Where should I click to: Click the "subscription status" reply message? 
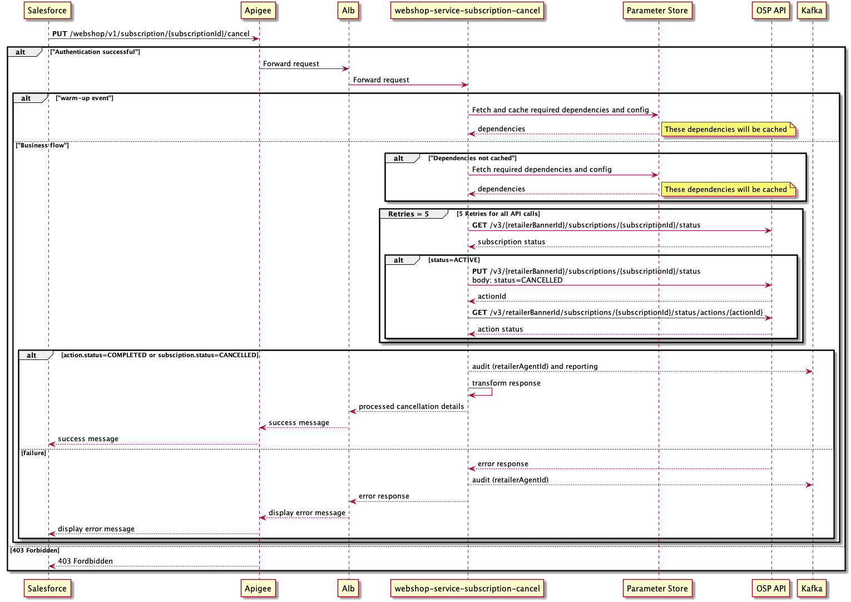[x=511, y=242]
